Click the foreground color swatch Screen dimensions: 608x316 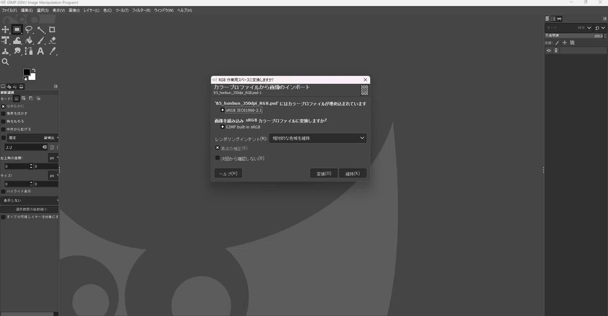point(26,72)
